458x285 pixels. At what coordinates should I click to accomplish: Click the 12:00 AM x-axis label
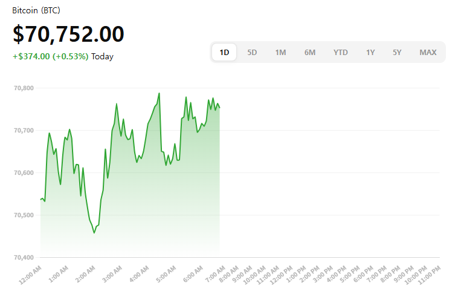click(30, 274)
